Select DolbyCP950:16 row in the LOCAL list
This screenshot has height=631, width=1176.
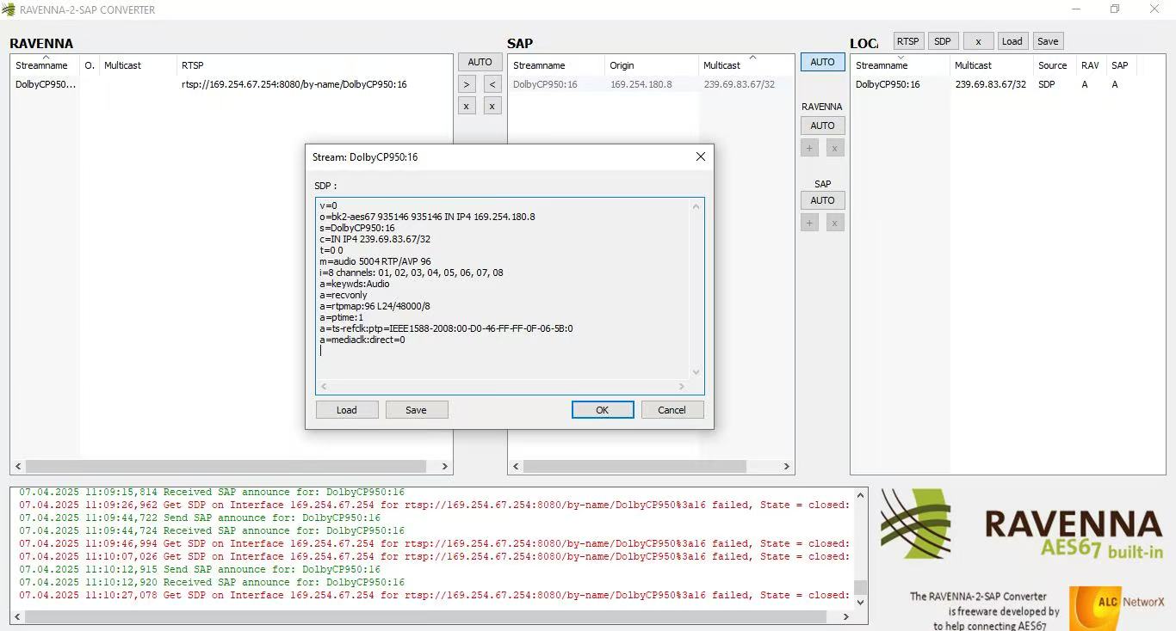(x=1007, y=84)
